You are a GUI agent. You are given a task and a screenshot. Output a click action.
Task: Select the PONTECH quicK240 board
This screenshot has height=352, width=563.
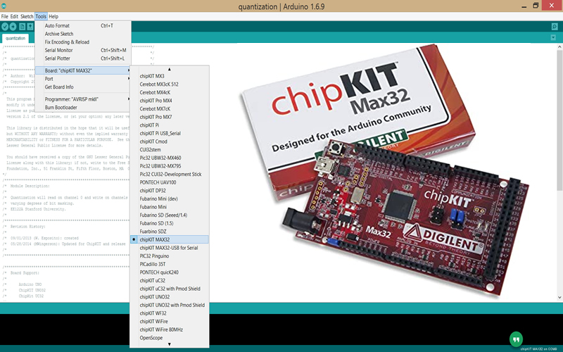point(169,272)
